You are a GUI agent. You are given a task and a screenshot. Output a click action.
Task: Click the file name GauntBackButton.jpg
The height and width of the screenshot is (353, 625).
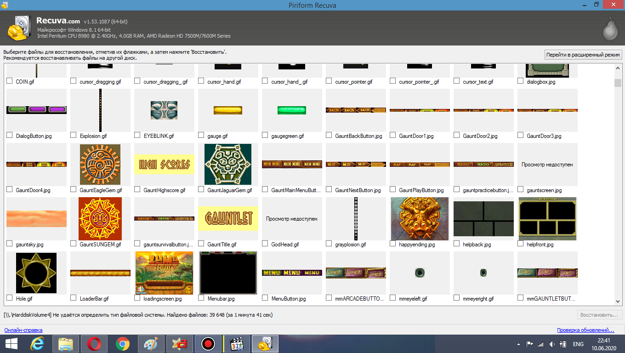[x=358, y=136]
